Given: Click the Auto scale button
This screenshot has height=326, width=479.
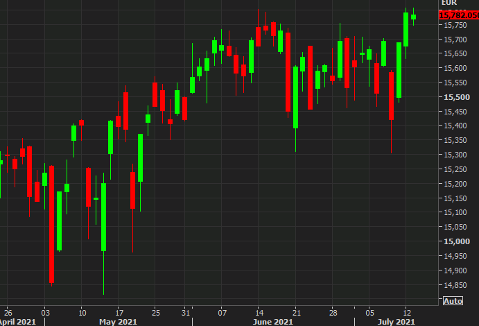Looking at the screenshot, I should [x=453, y=301].
